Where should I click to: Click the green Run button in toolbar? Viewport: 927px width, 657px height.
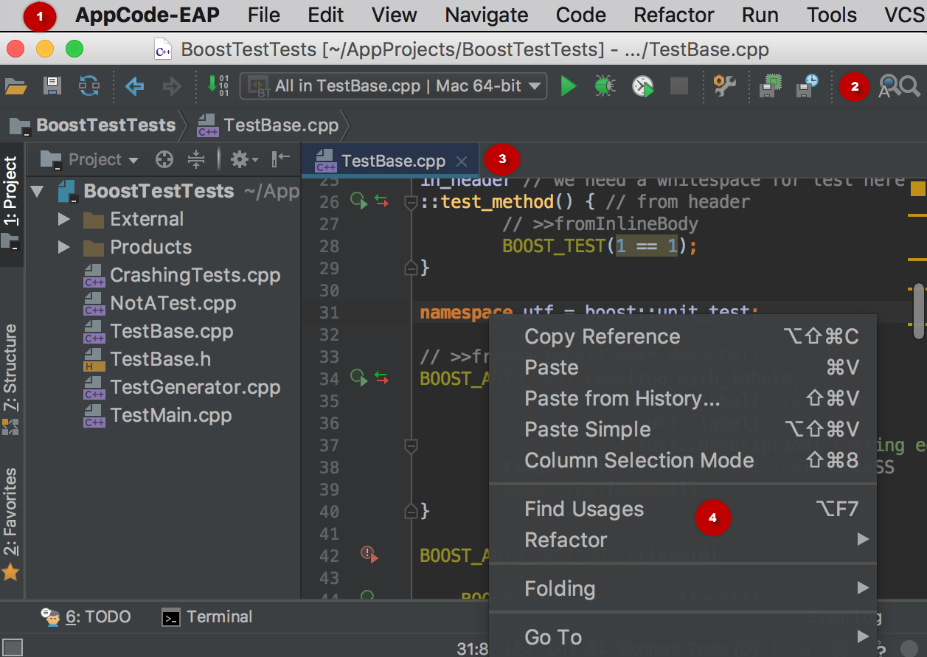pos(568,86)
